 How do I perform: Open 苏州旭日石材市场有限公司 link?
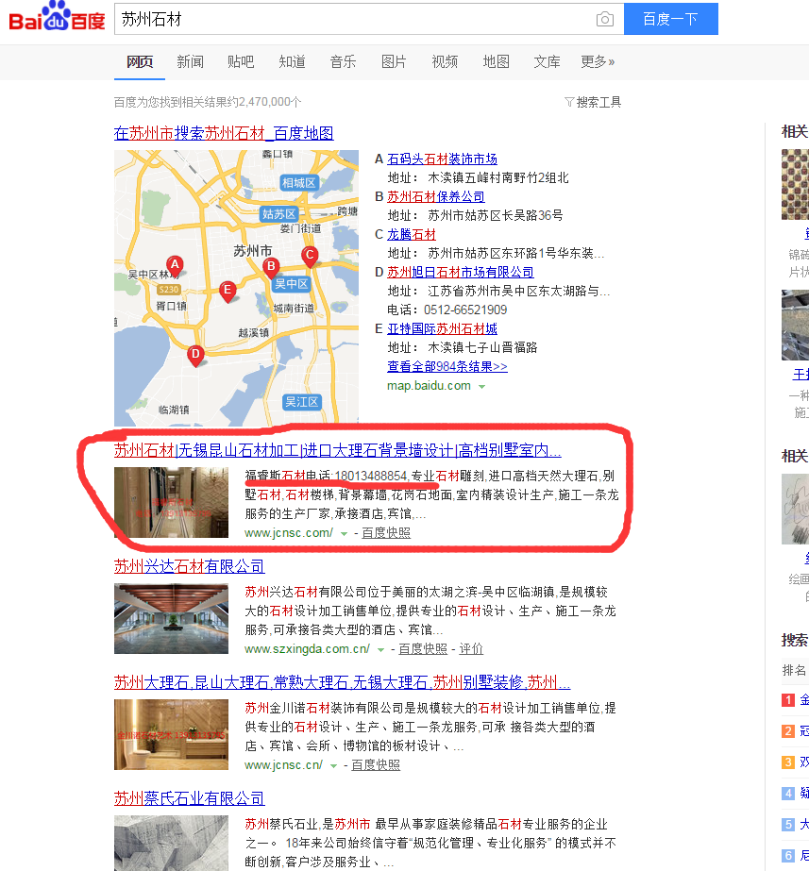460,272
